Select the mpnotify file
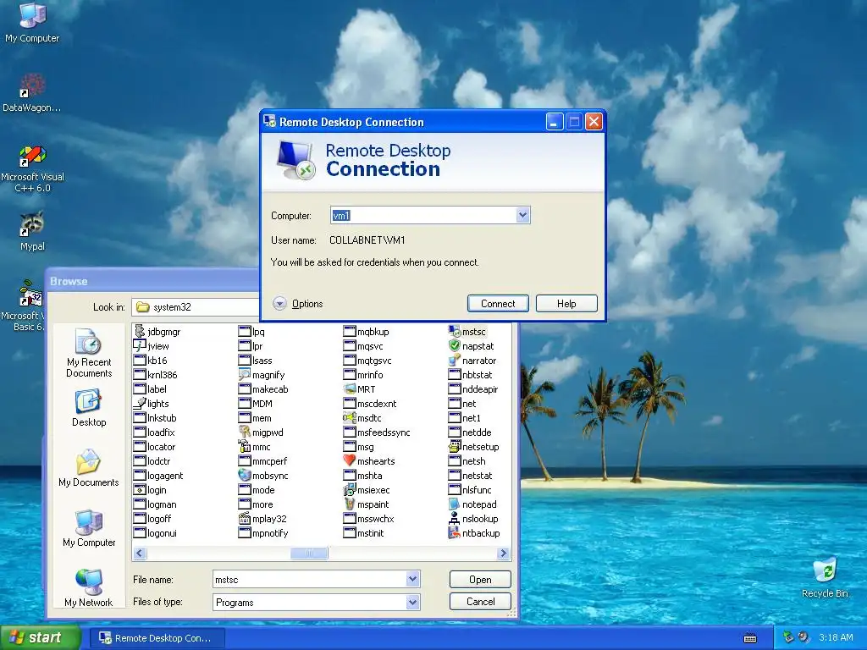867x650 pixels. (263, 533)
